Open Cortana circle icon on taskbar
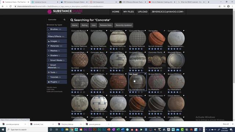The height and width of the screenshot is (132, 235). point(51,129)
